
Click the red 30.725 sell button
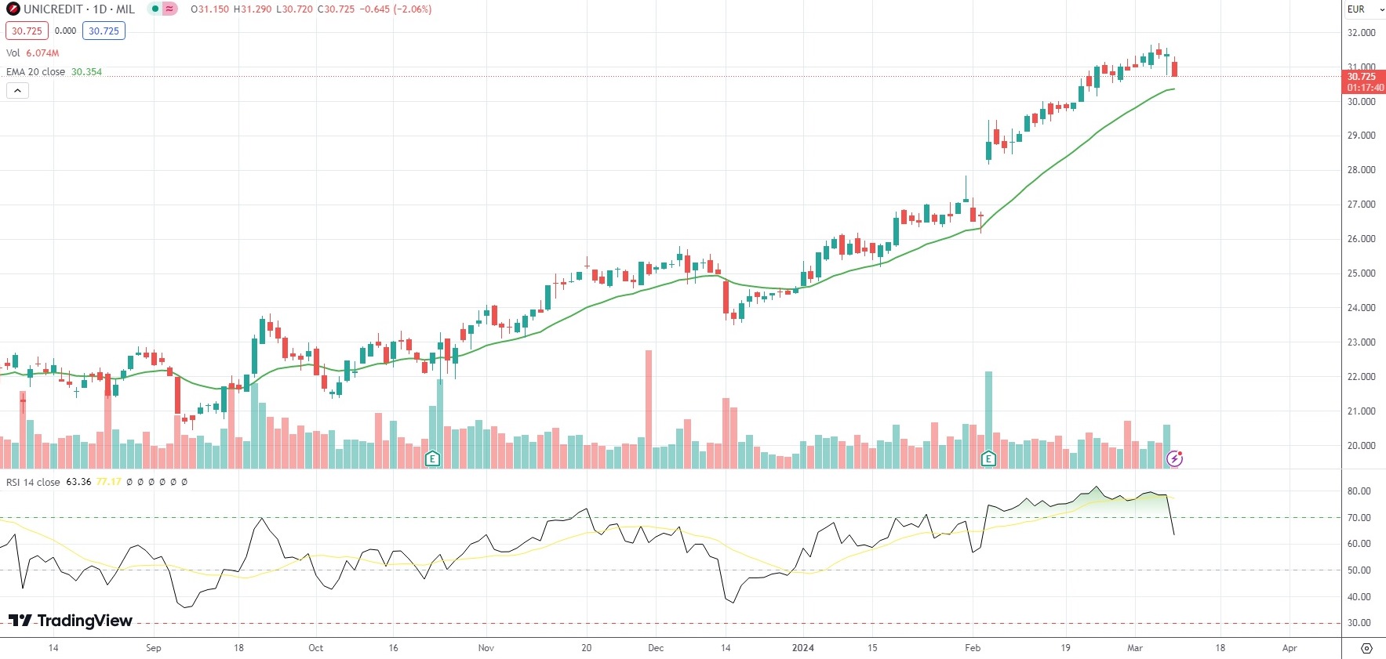tap(27, 31)
